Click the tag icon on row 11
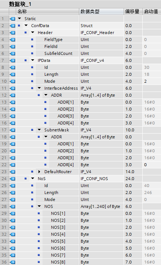Viewport: 161px width, 265px height. pos(12,88)
